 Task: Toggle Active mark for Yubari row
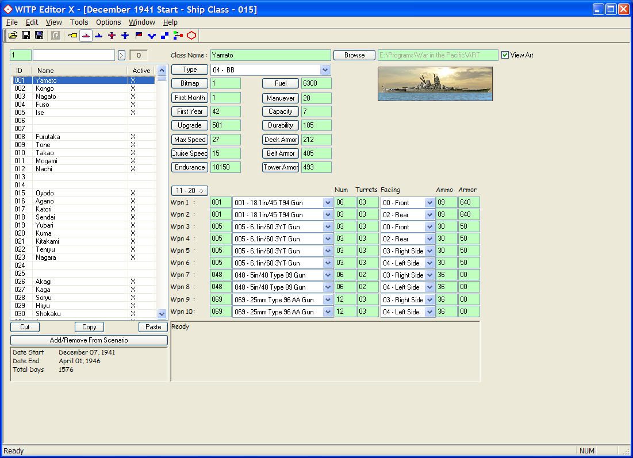point(133,225)
